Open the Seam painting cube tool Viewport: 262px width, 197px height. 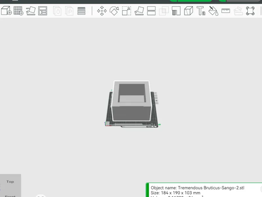coord(189,11)
